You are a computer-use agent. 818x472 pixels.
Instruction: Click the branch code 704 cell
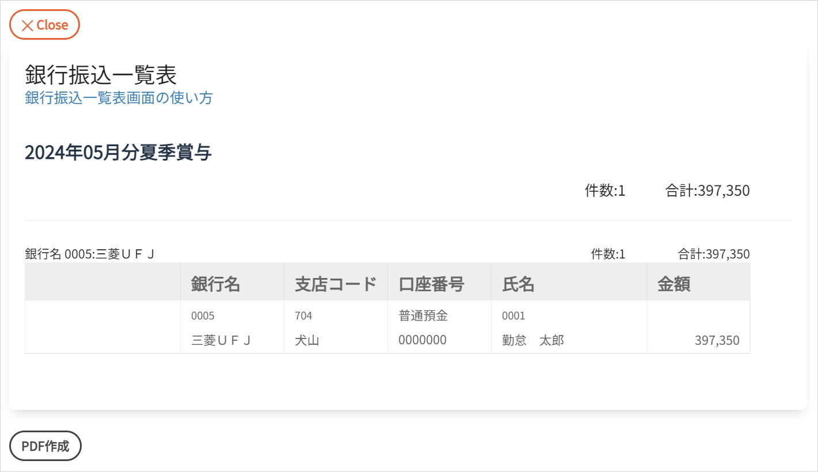303,315
